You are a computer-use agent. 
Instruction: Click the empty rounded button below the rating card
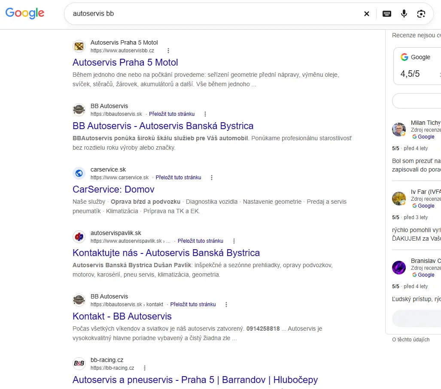click(417, 100)
